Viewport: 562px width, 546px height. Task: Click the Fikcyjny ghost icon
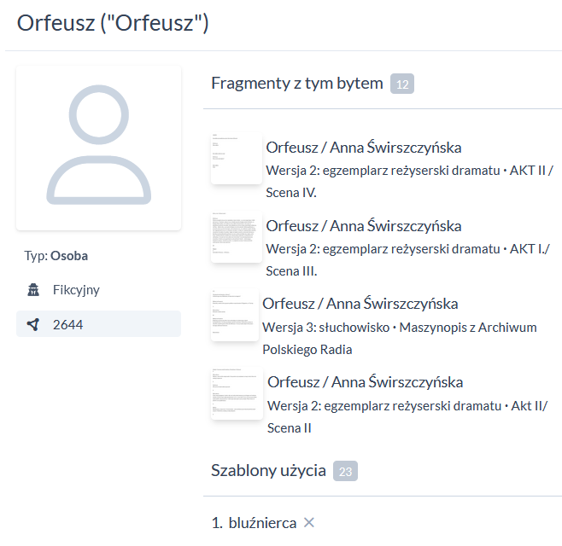(x=33, y=290)
